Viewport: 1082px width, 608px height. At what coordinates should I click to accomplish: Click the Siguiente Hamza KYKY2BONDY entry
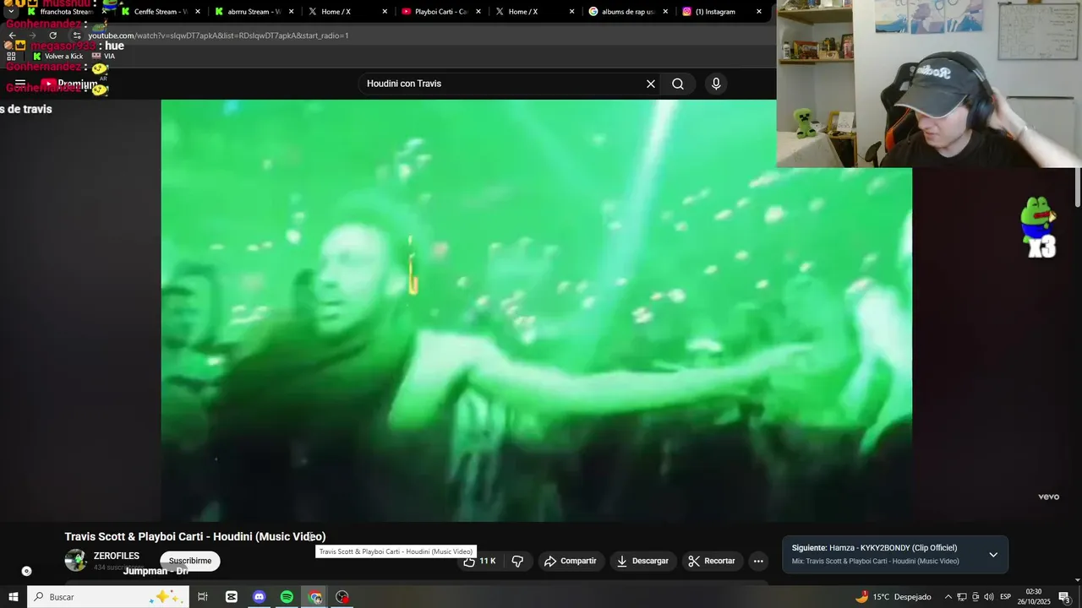coord(875,548)
